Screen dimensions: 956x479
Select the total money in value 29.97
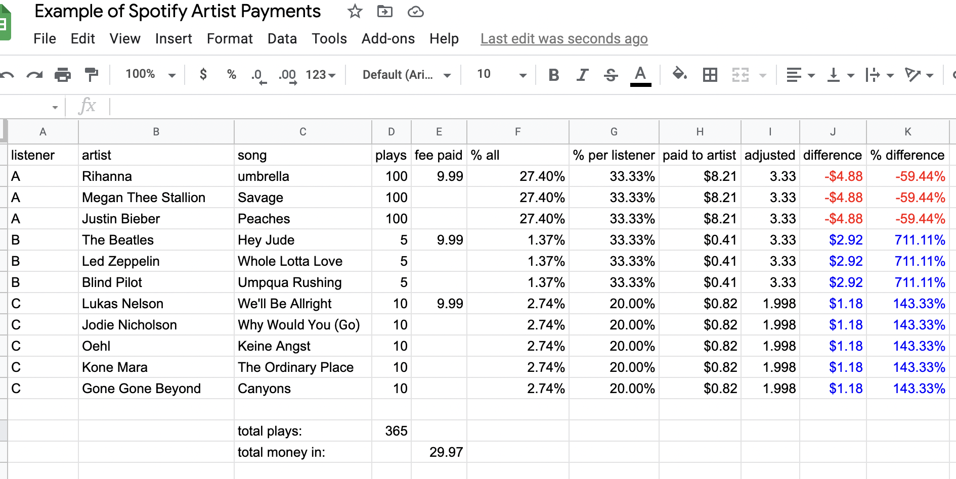[439, 452]
